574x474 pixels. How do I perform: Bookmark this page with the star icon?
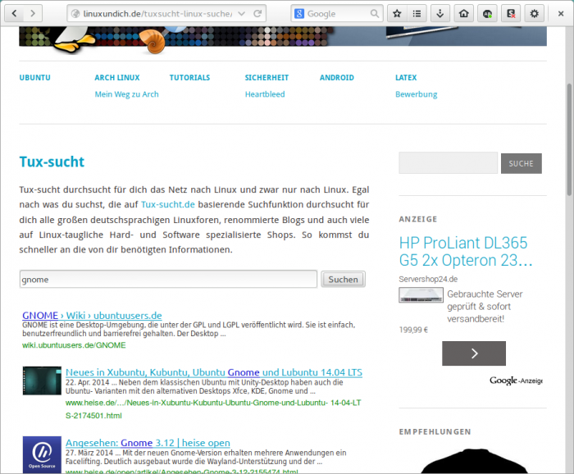coord(397,13)
